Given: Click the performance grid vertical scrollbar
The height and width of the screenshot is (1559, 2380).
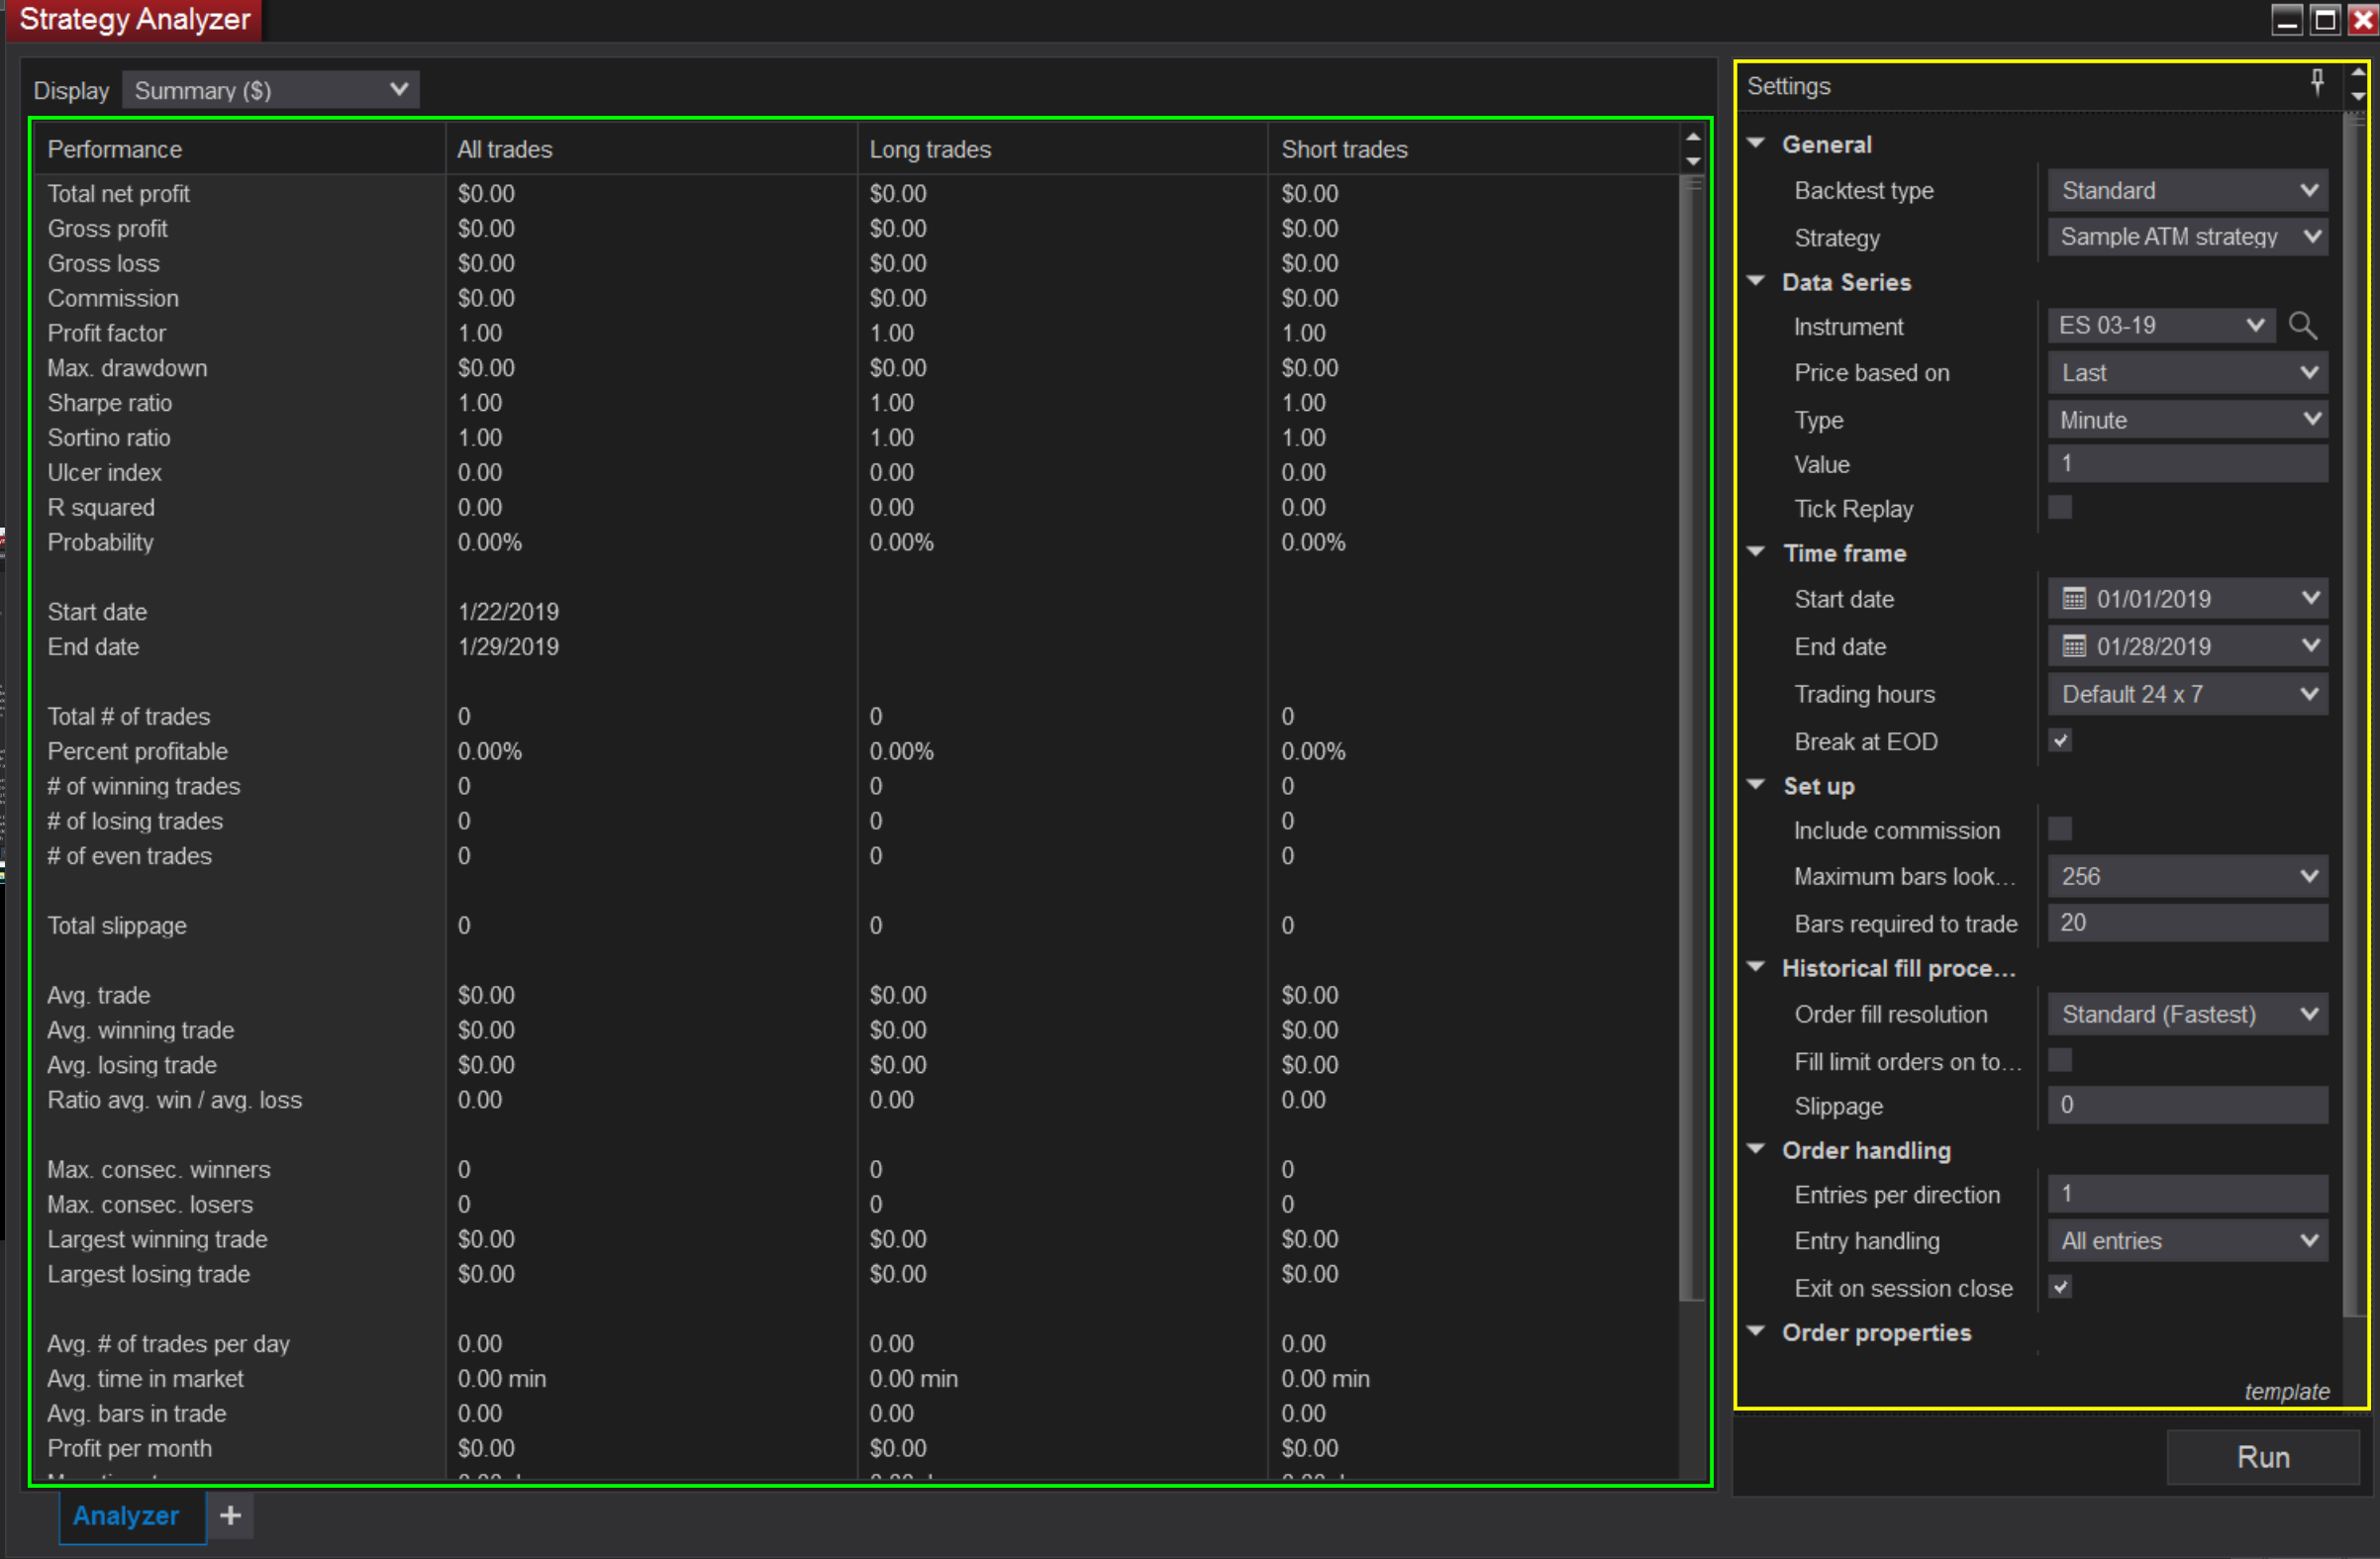Looking at the screenshot, I should pyautogui.click(x=1693, y=738).
